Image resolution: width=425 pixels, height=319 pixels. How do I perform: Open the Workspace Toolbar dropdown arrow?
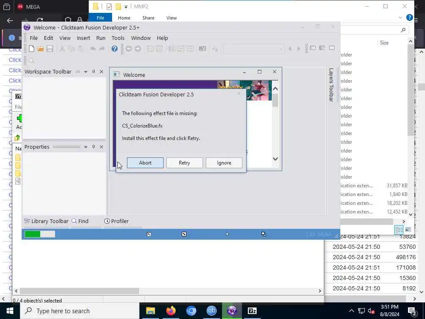pos(85,72)
